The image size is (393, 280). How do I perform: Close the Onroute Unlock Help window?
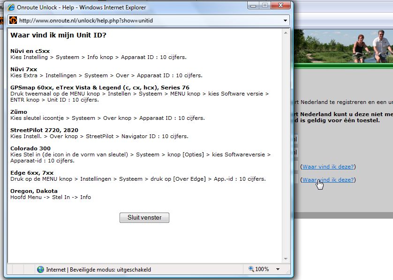pyautogui.click(x=280, y=6)
